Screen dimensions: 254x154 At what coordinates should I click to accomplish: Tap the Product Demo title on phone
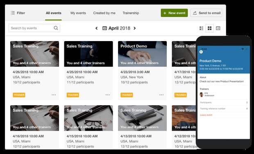click(210, 61)
